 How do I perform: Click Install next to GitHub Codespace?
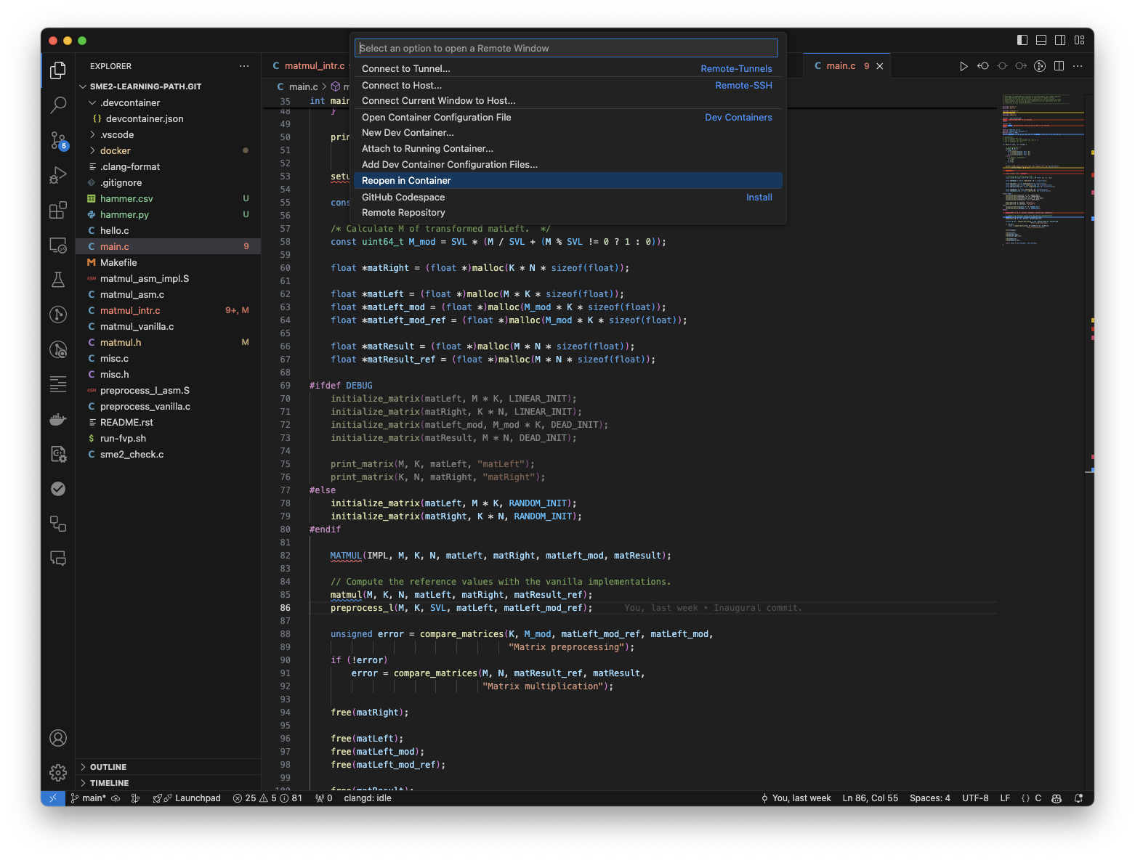point(759,197)
